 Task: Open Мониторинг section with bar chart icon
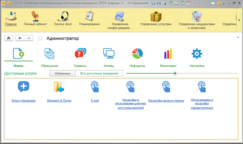point(168,57)
